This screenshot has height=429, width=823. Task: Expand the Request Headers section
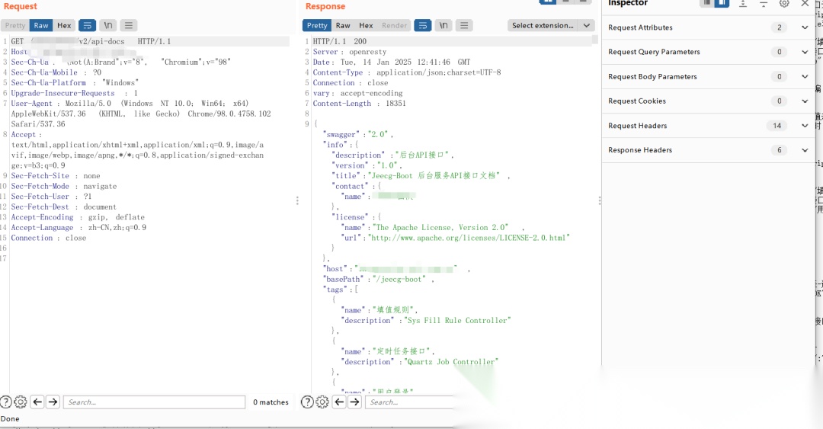click(805, 126)
